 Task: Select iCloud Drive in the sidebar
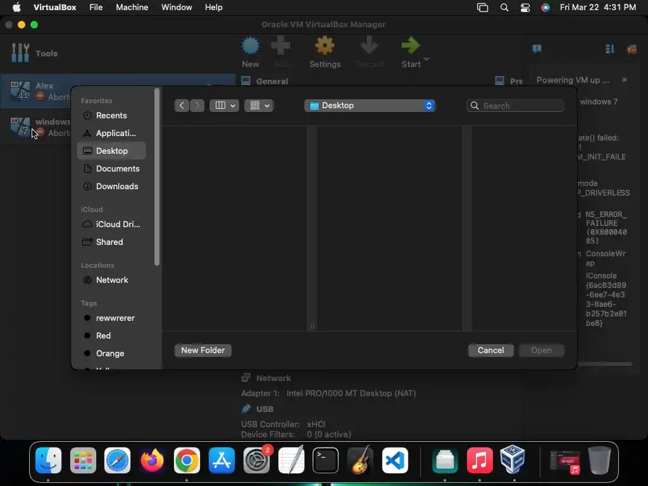111,224
